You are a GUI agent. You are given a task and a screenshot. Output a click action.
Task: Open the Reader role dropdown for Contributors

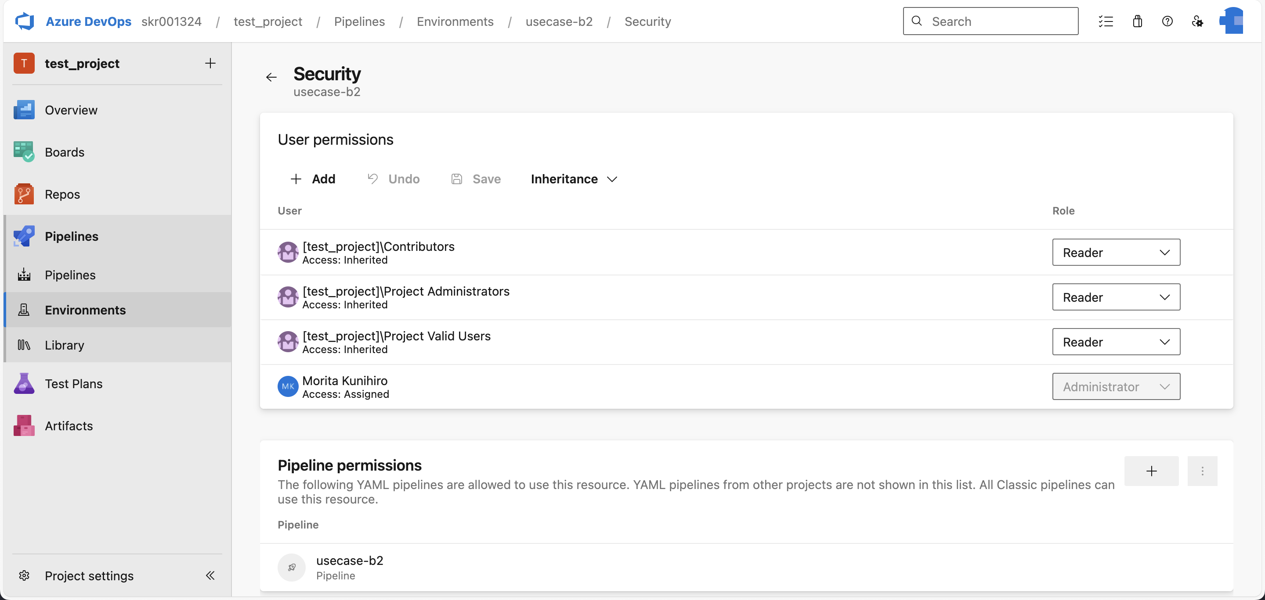[1115, 252]
